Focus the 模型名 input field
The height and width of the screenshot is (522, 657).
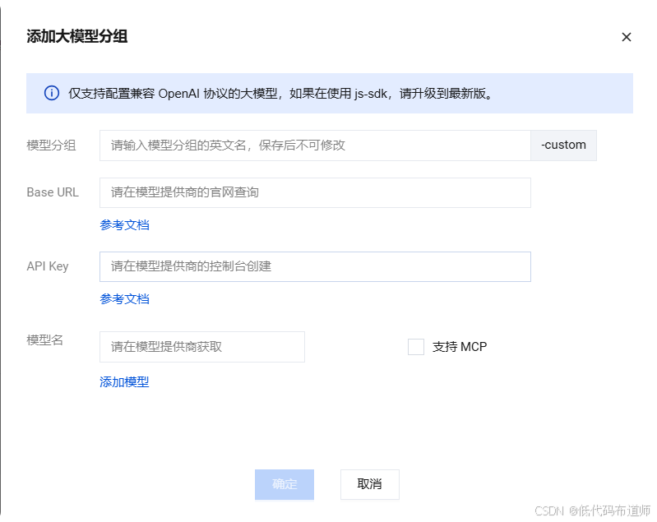(202, 347)
